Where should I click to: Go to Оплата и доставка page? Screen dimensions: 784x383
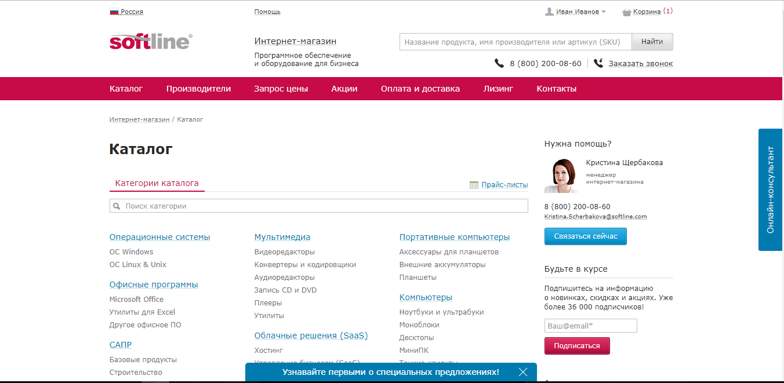click(x=420, y=89)
